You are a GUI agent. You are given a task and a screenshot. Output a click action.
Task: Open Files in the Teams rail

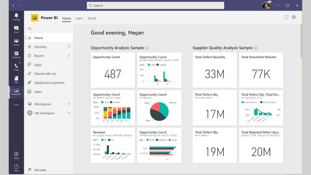[x=16, y=80]
